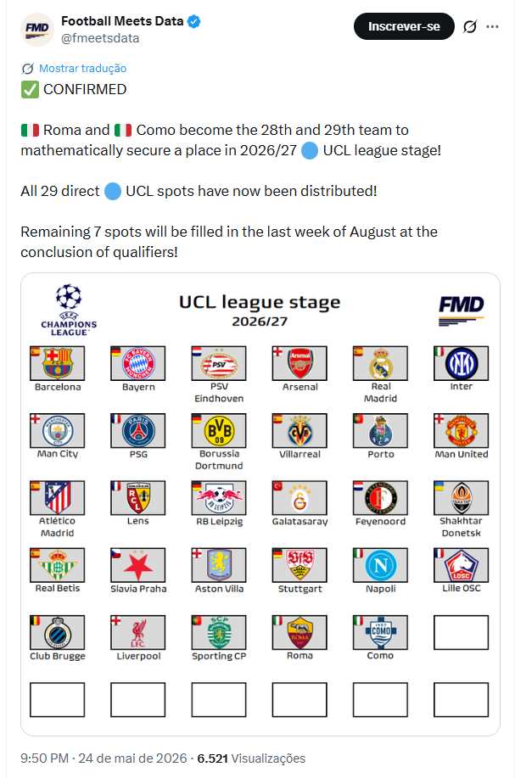
Task: Click the UEFA Champions League logo
Action: point(69,310)
